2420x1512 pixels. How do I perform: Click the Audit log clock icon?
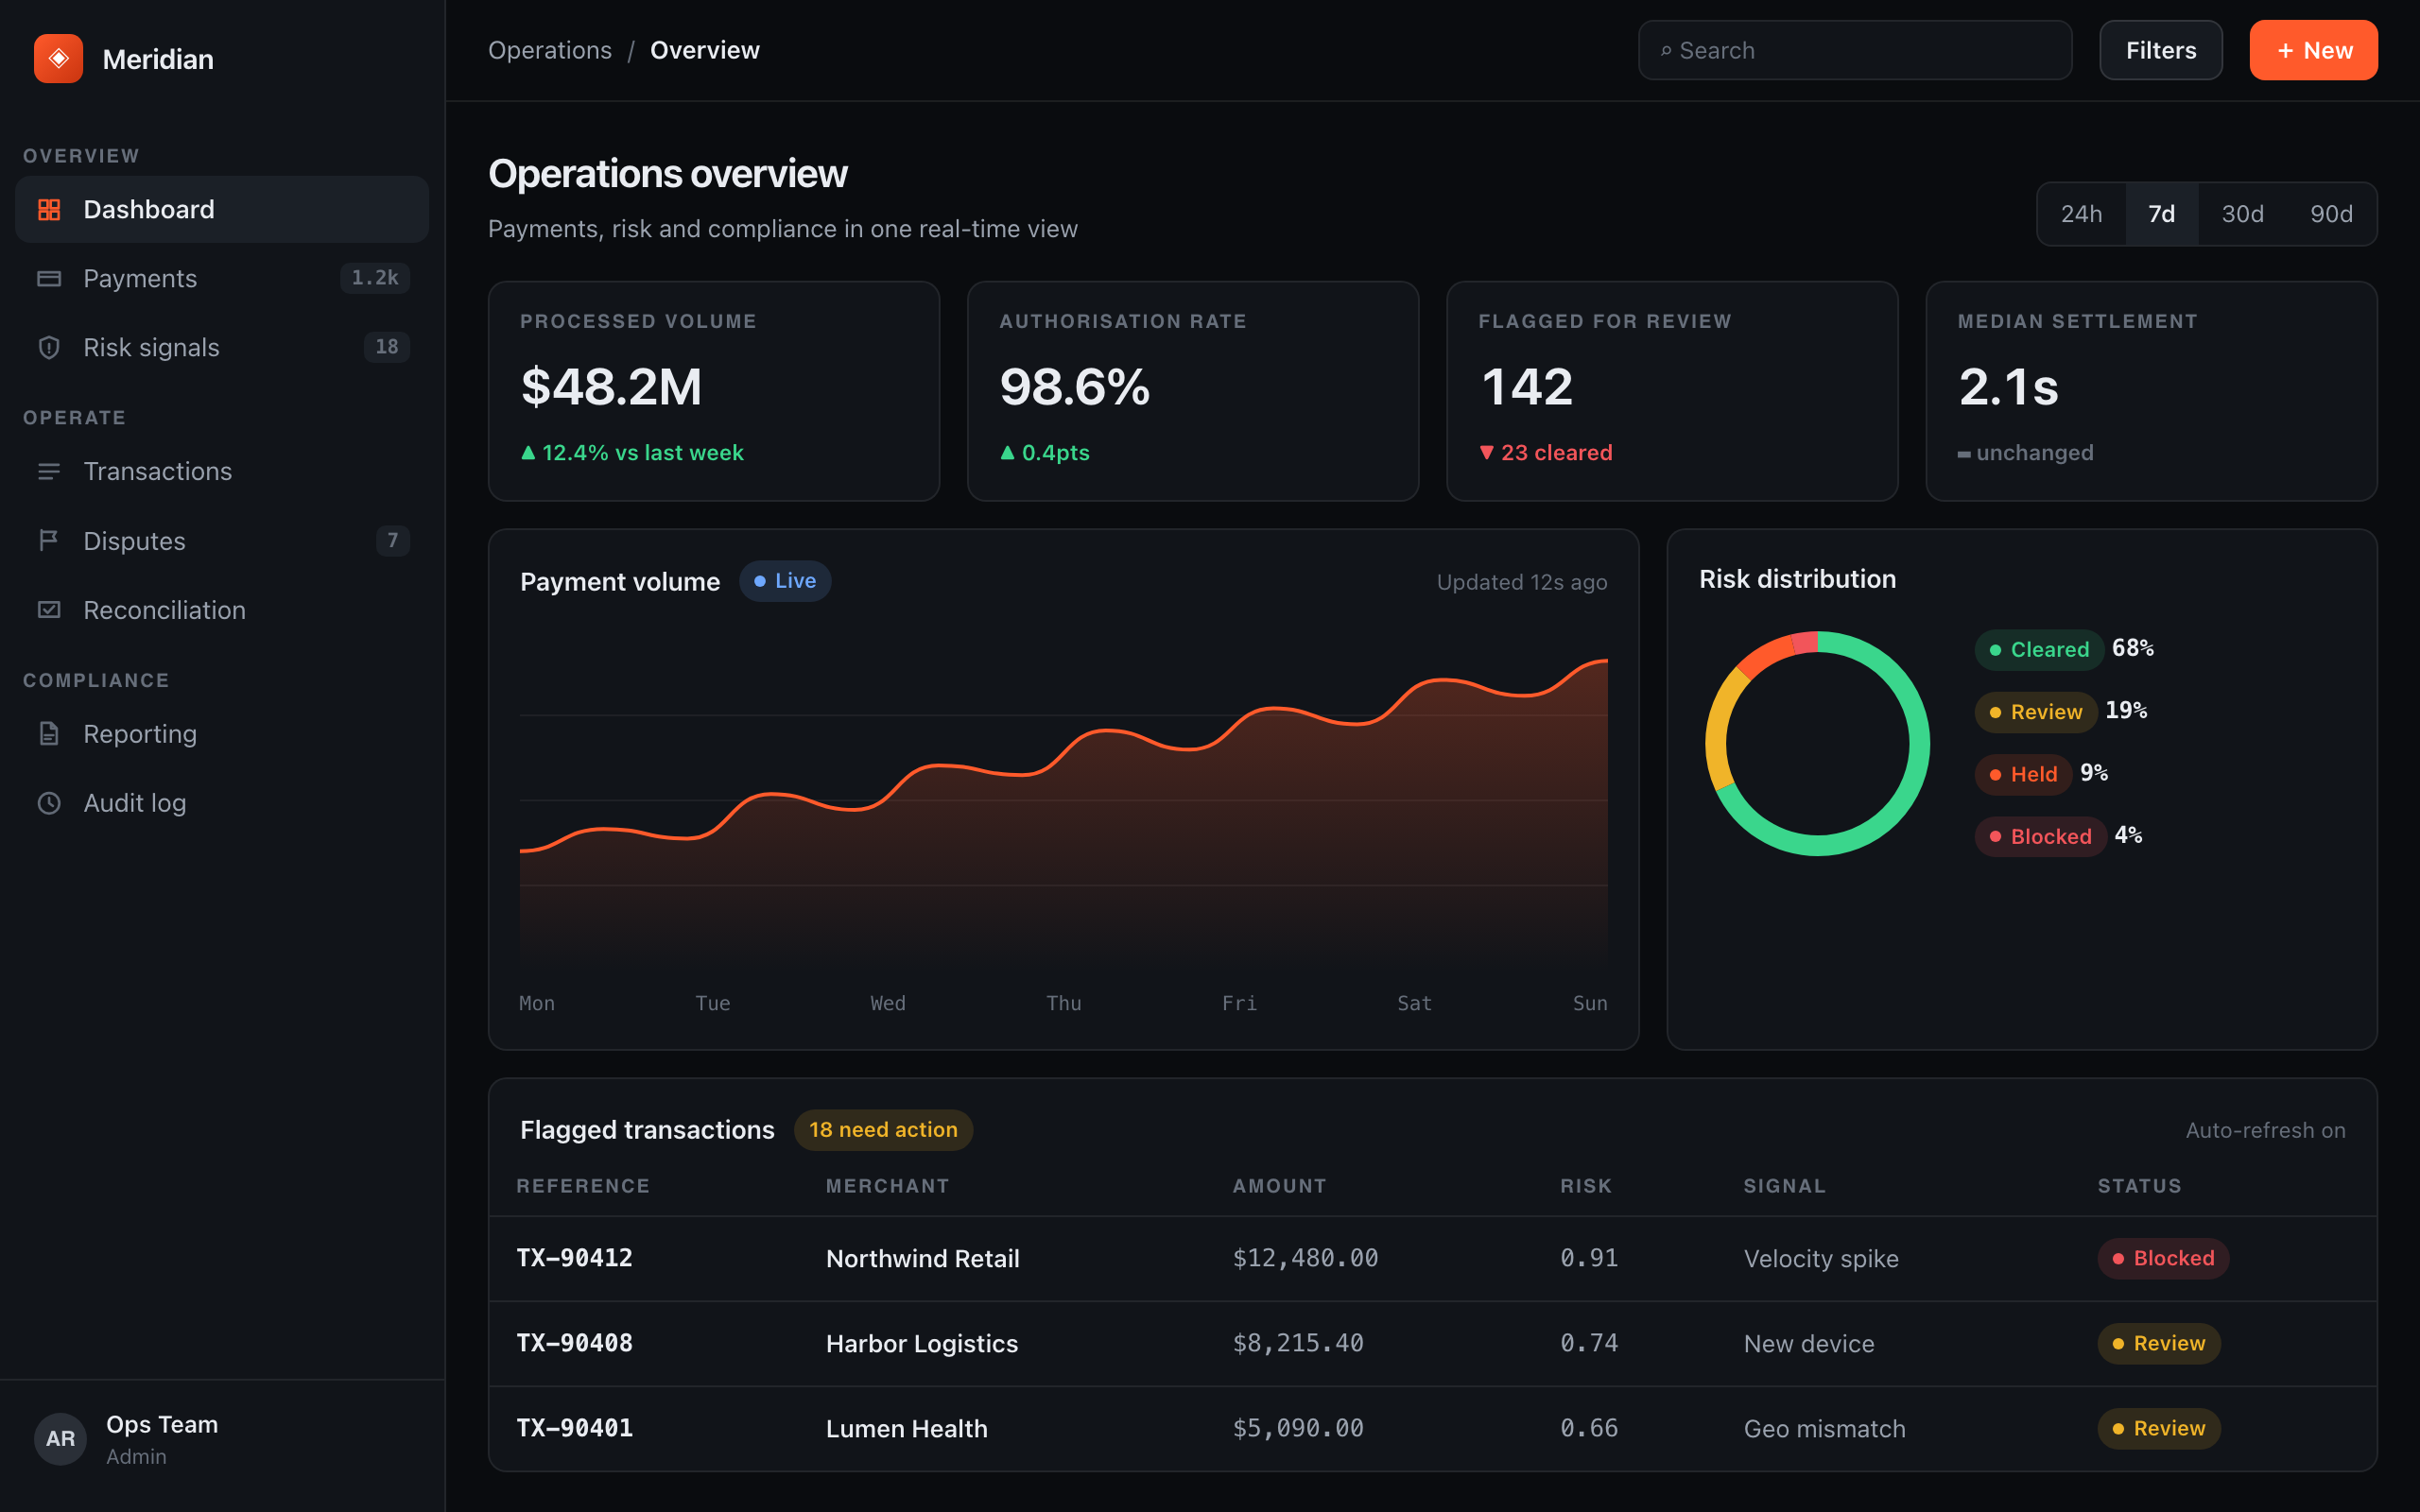pyautogui.click(x=49, y=803)
